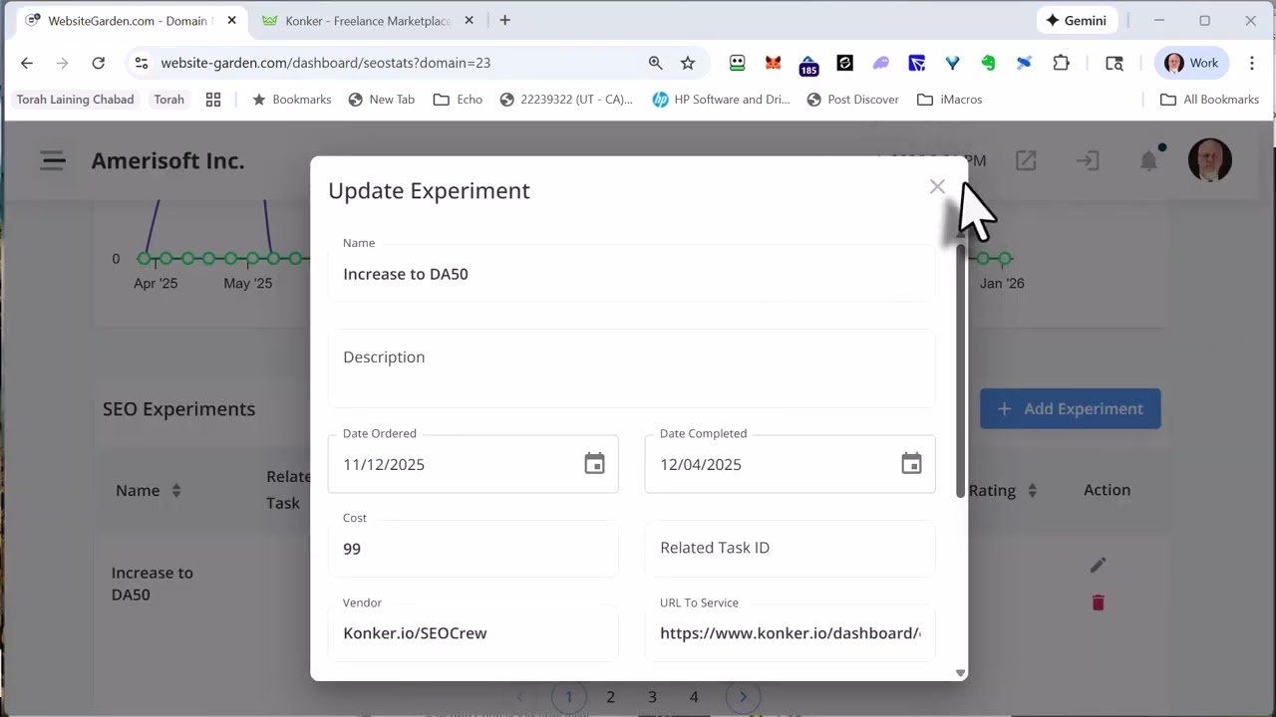1276x717 pixels.
Task: Click the browser back arrow
Action: coord(27,63)
